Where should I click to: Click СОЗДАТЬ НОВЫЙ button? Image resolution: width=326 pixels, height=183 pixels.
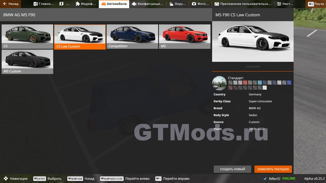tap(232, 169)
